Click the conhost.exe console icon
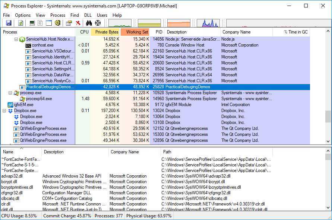The width and height of the screenshot is (332, 220). pos(28,45)
